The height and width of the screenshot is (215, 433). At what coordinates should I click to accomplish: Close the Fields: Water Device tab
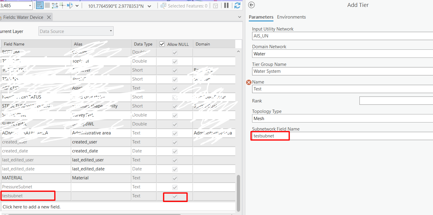[x=49, y=17]
